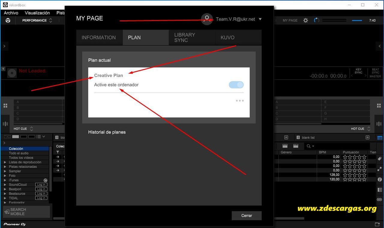Click the second artwork view icon beside the search
The height and width of the screenshot is (228, 384).
pyautogui.click(x=296, y=146)
